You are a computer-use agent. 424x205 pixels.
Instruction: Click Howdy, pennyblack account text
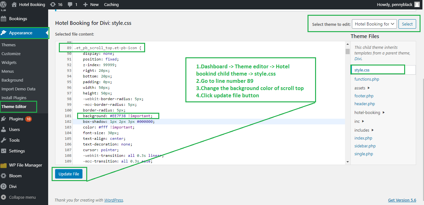tap(394, 4)
